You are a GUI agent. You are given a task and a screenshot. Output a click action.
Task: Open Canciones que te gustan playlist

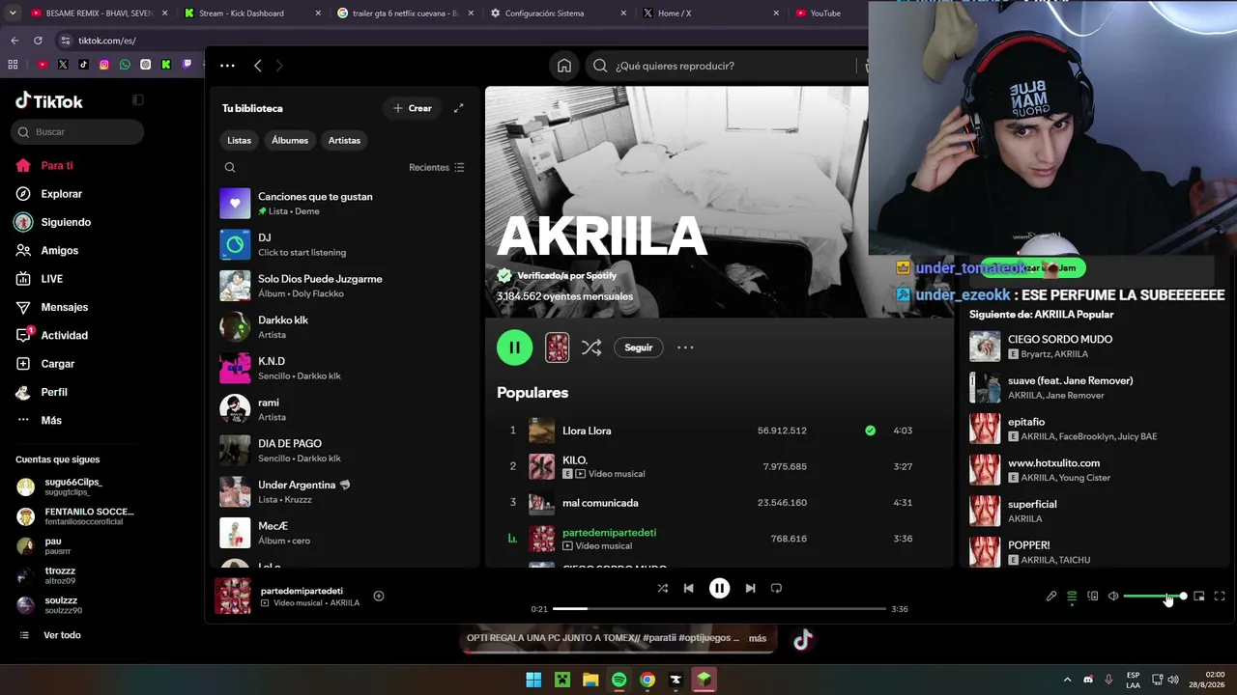tap(343, 204)
